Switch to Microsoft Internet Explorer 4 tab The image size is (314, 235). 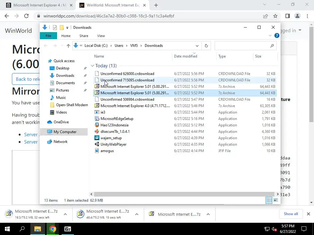[39, 5]
